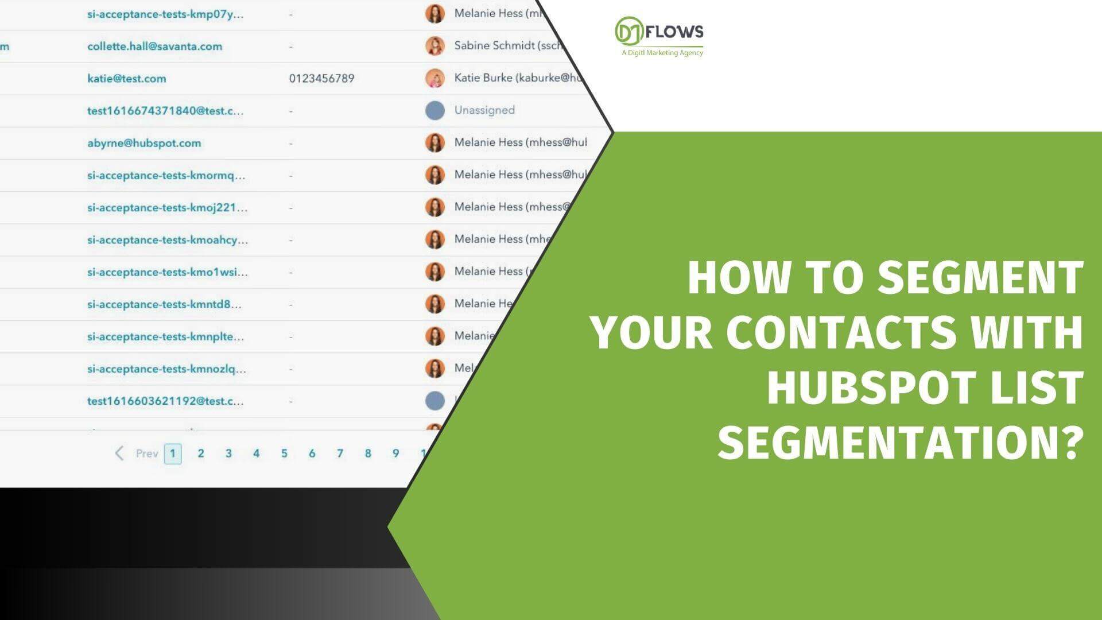Select page 3 in pagination

tap(228, 453)
